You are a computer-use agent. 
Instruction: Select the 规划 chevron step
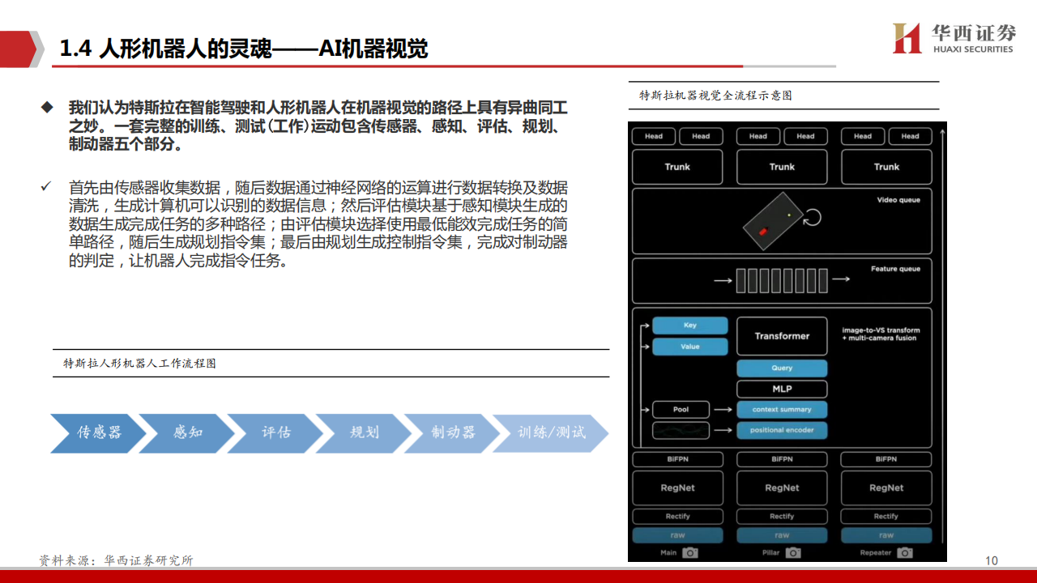point(364,432)
